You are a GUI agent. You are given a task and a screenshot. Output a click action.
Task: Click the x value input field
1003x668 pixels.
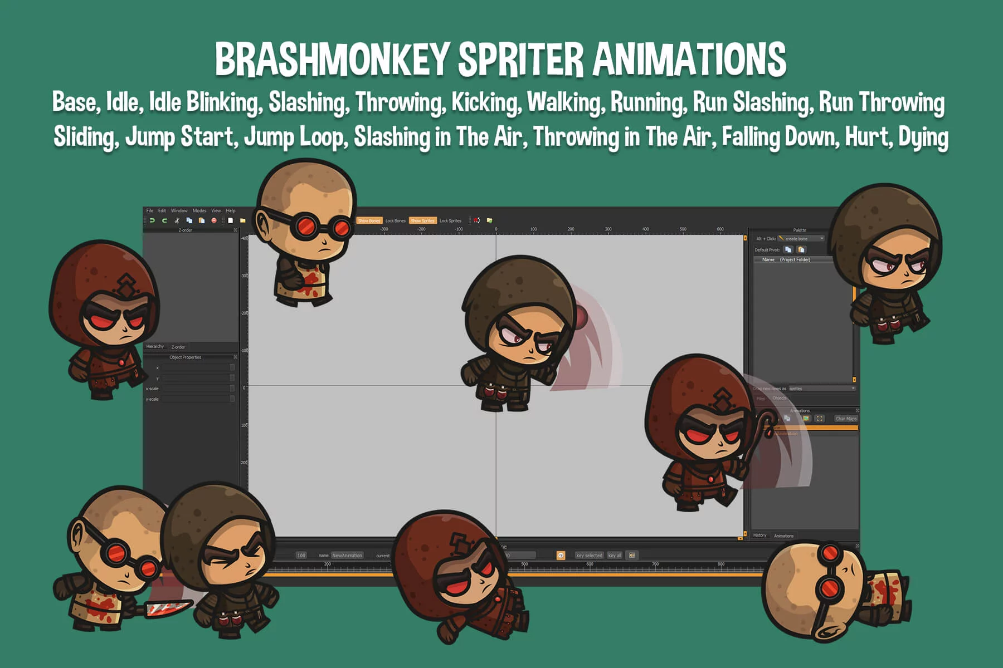(x=196, y=367)
